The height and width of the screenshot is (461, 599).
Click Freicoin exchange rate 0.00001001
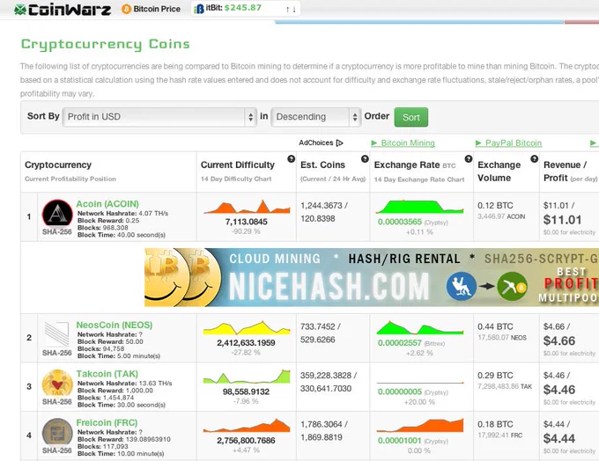click(x=400, y=441)
